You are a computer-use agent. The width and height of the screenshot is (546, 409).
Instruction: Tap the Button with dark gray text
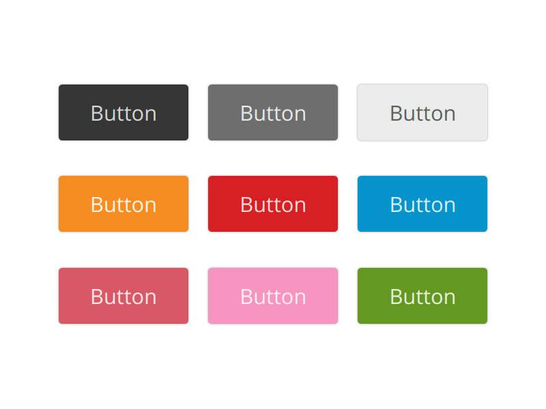click(x=422, y=112)
